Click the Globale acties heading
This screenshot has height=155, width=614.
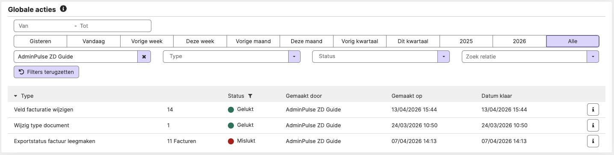point(32,9)
